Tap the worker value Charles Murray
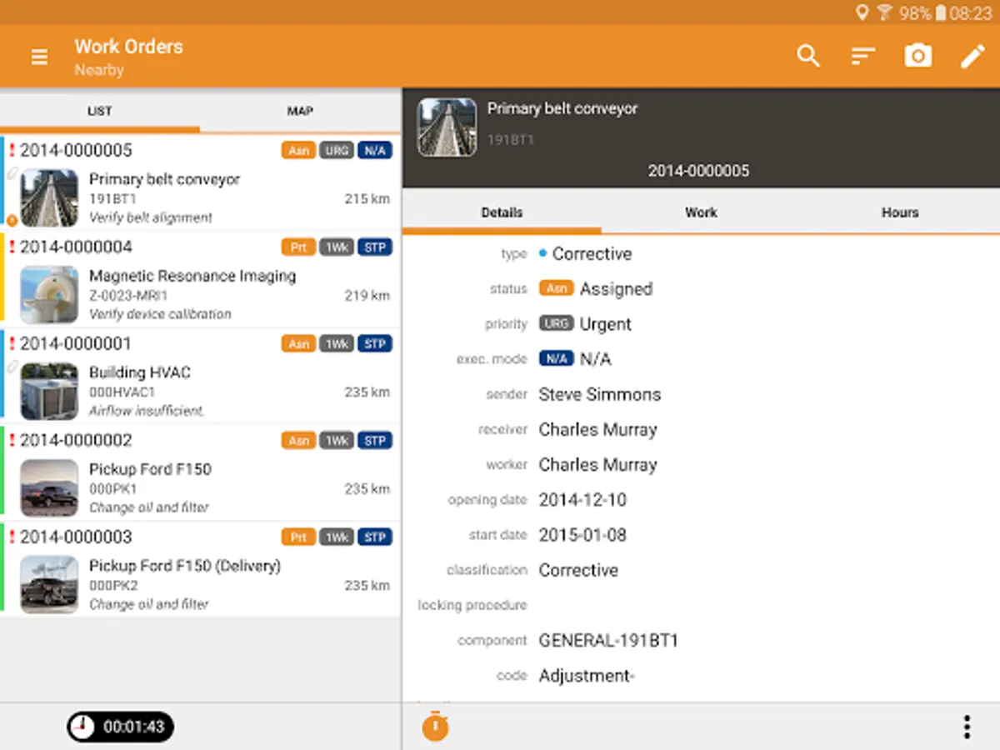The width and height of the screenshot is (1000, 750). pos(598,464)
